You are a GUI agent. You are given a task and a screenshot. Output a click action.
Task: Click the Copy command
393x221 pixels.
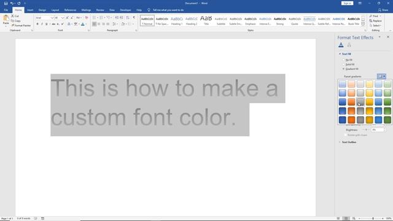[15, 21]
